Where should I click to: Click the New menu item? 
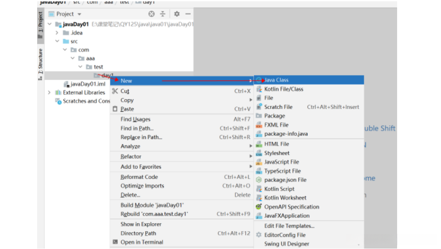[x=182, y=81]
